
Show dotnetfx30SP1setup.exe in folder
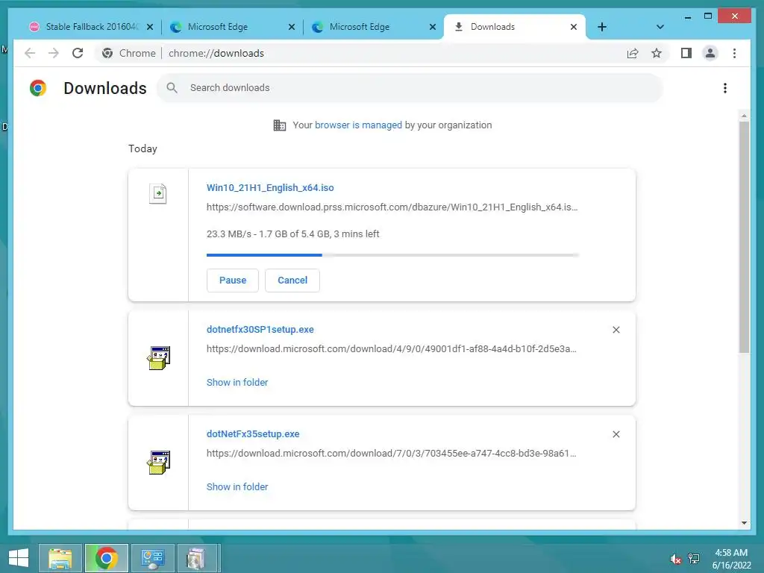(x=237, y=383)
